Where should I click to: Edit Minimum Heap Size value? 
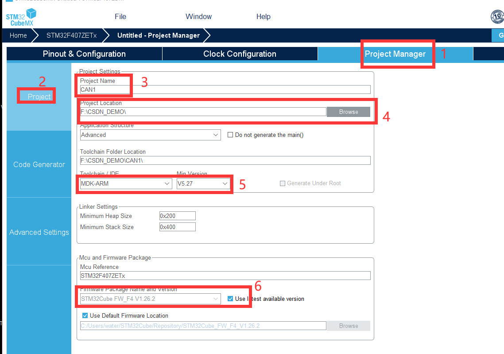tap(178, 216)
